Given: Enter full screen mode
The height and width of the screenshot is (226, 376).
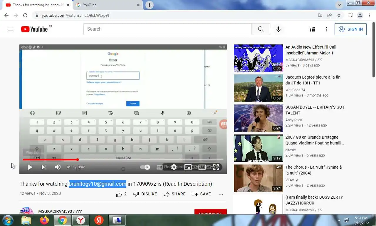Looking at the screenshot, I should click(216, 167).
